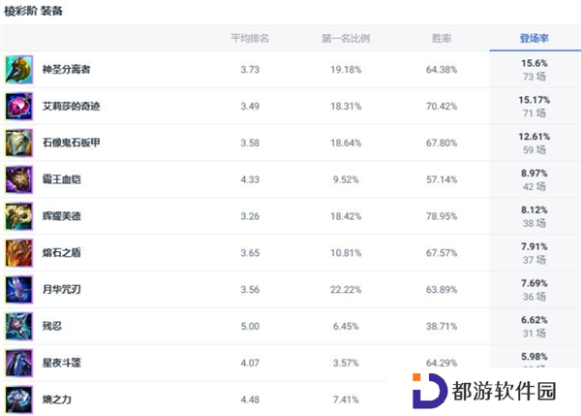Viewport: 581px width, 416px height.
Task: Select the 熵之力 item icon
Action: tap(19, 400)
